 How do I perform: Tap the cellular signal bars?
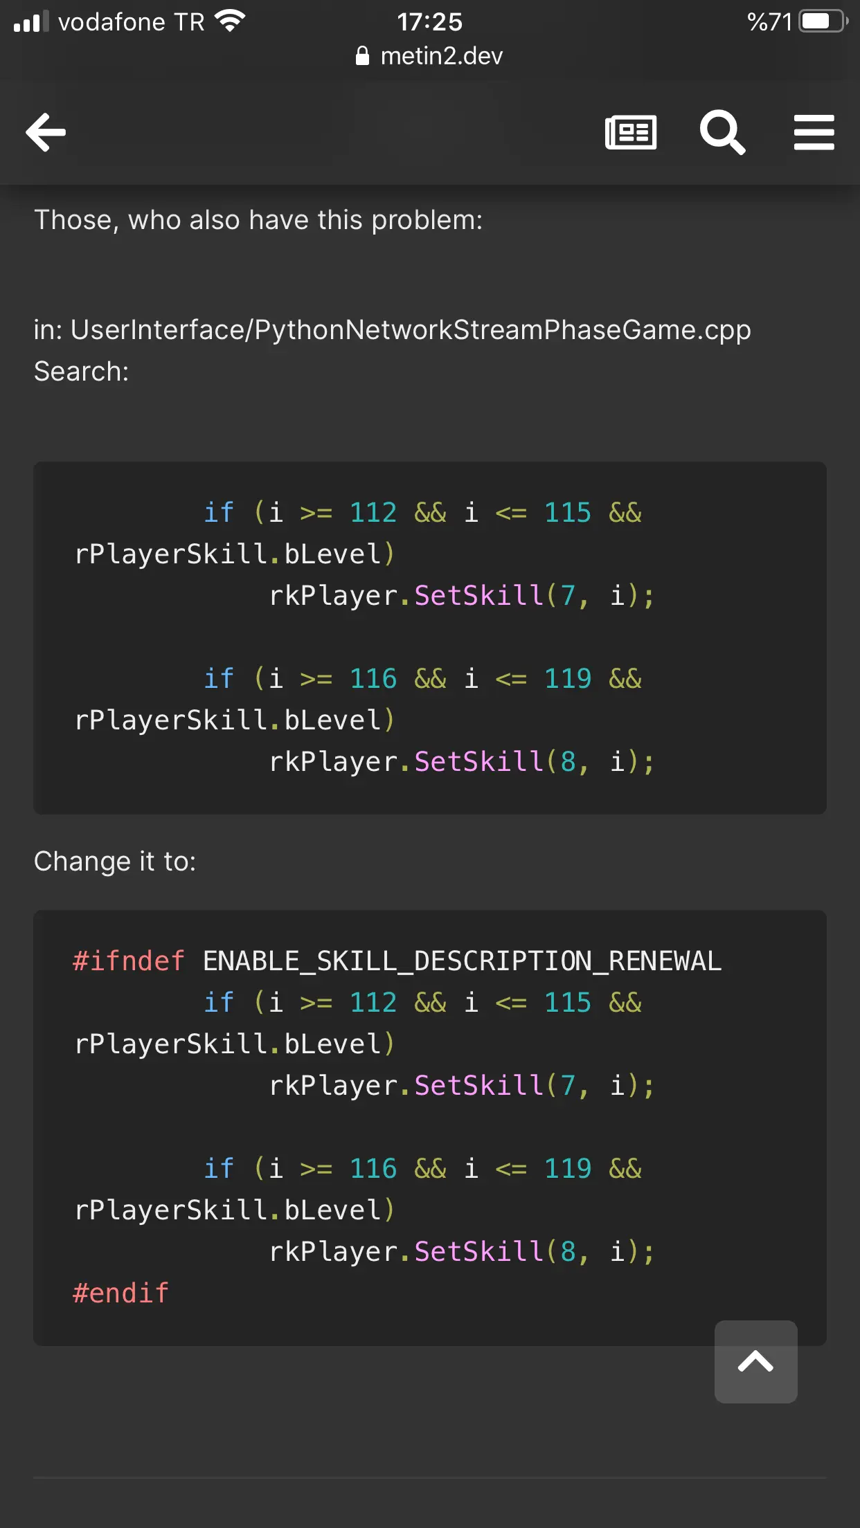coord(31,21)
